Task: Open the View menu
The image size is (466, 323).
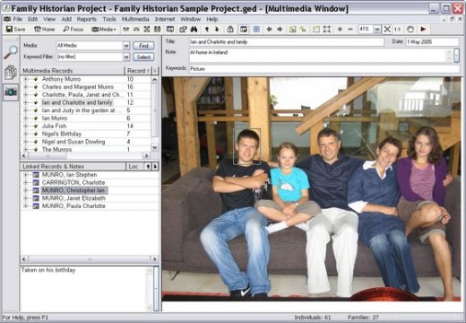Action: click(49, 19)
